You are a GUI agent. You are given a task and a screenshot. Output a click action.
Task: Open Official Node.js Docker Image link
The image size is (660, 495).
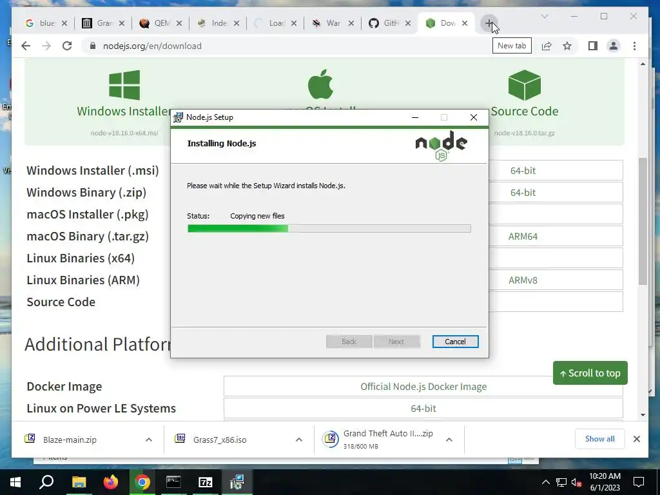point(423,387)
